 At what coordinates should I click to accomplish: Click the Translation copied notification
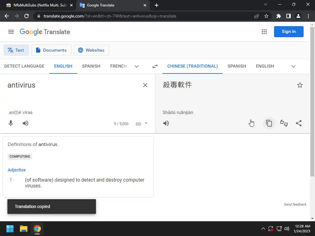pos(52,206)
